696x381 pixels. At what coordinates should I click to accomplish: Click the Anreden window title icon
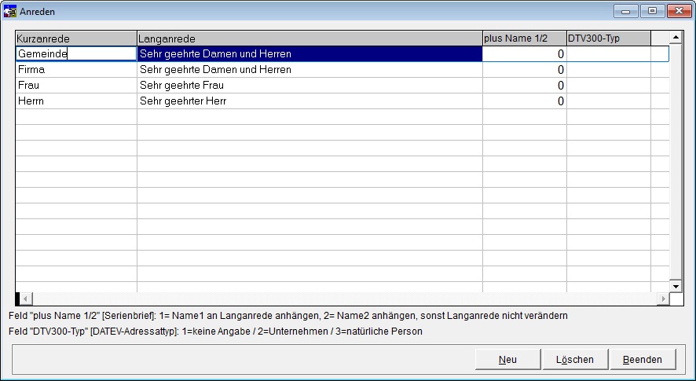click(9, 11)
